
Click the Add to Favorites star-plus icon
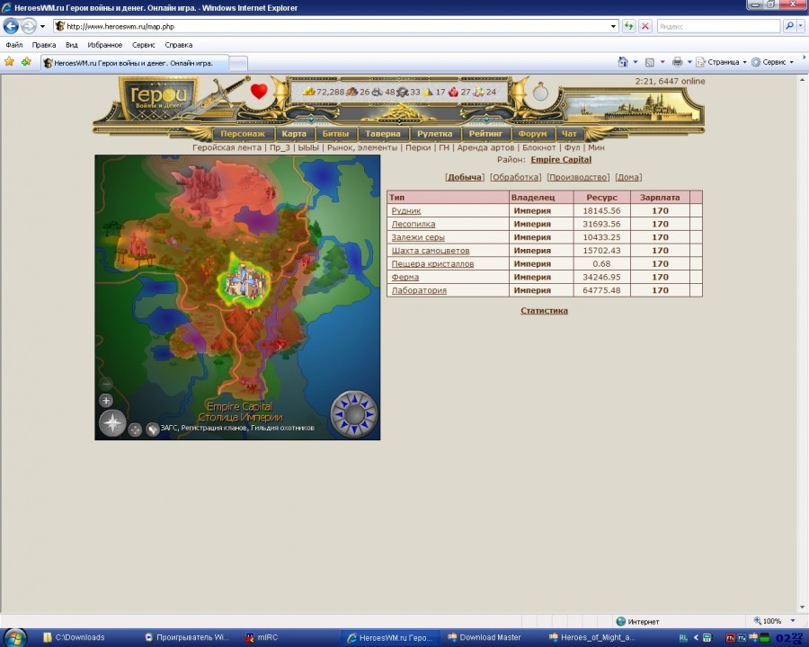tap(26, 62)
